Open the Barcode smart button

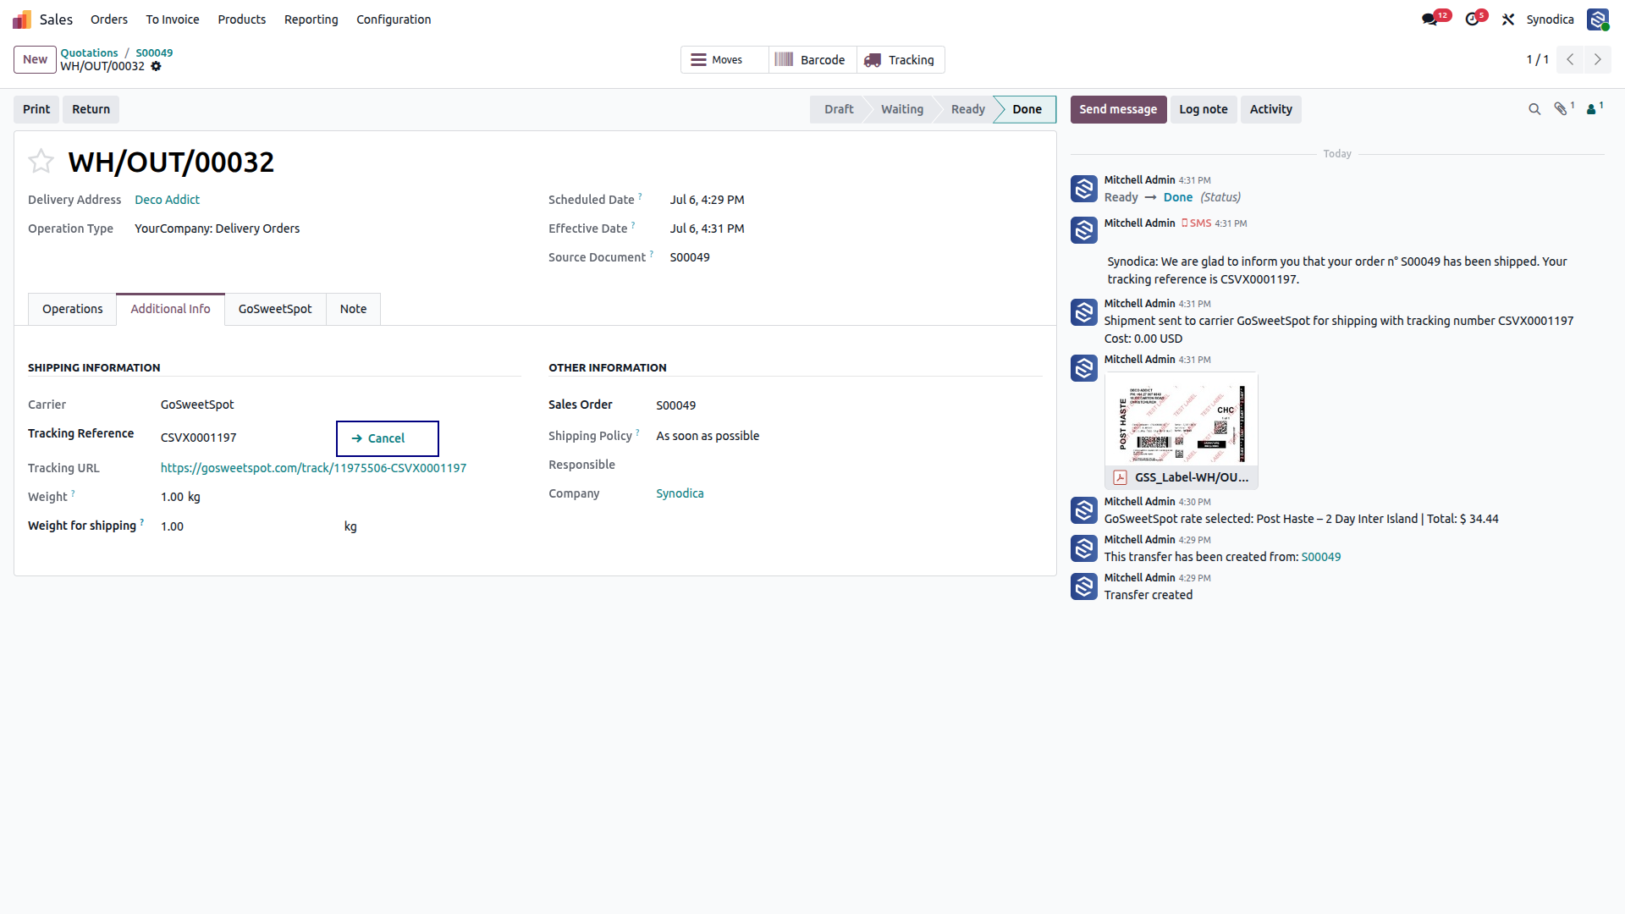coord(812,60)
